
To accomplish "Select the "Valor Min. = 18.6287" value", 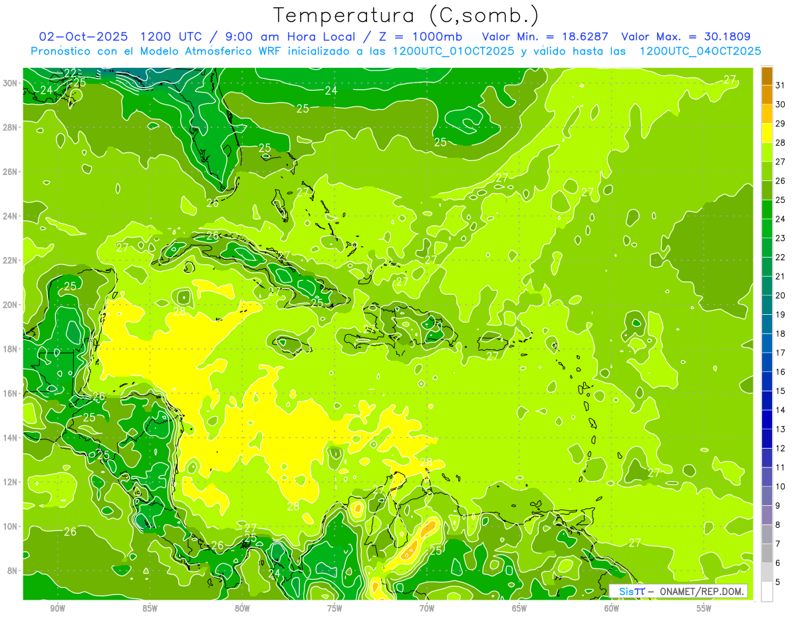I will [x=545, y=37].
